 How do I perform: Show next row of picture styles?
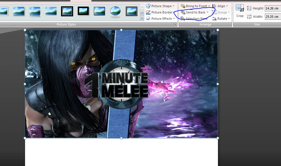pyautogui.click(x=142, y=13)
